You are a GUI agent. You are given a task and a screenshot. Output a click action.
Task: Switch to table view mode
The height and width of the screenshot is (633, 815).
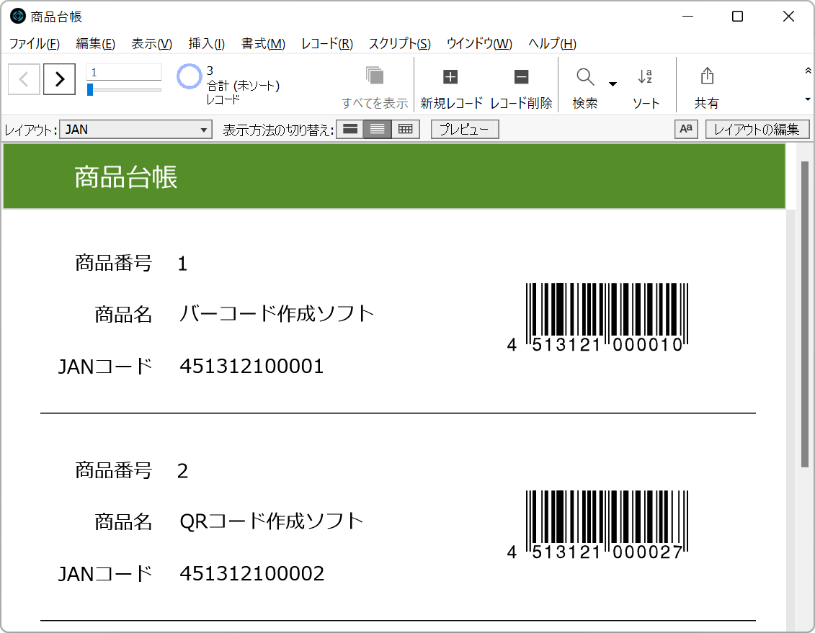405,129
